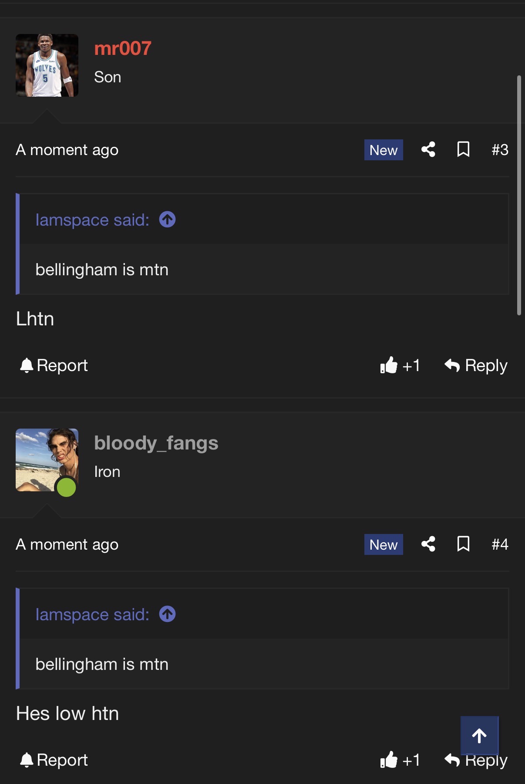Open post permalink #4
The image size is (525, 784).
coord(500,544)
